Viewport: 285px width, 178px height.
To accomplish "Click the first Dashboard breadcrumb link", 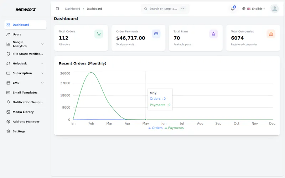I will click(x=73, y=9).
